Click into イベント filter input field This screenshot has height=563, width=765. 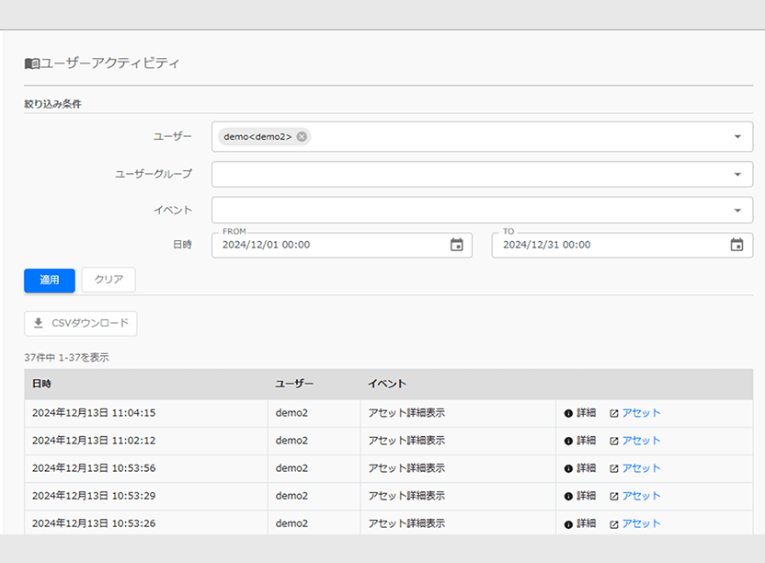click(x=482, y=211)
